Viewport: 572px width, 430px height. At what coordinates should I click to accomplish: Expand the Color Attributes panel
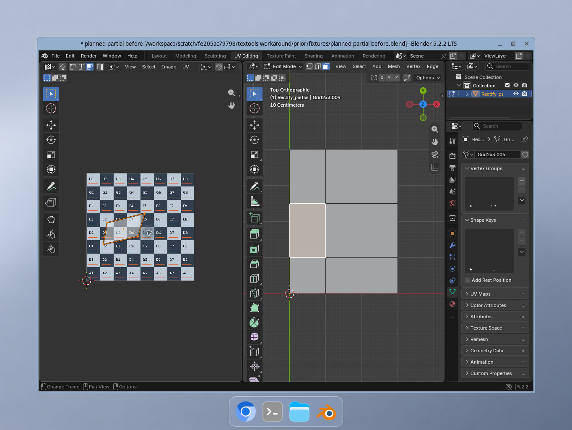pyautogui.click(x=495, y=305)
